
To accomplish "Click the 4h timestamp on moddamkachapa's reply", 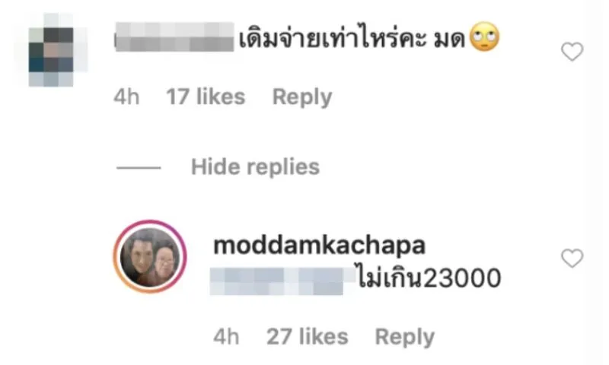I will click(x=226, y=337).
